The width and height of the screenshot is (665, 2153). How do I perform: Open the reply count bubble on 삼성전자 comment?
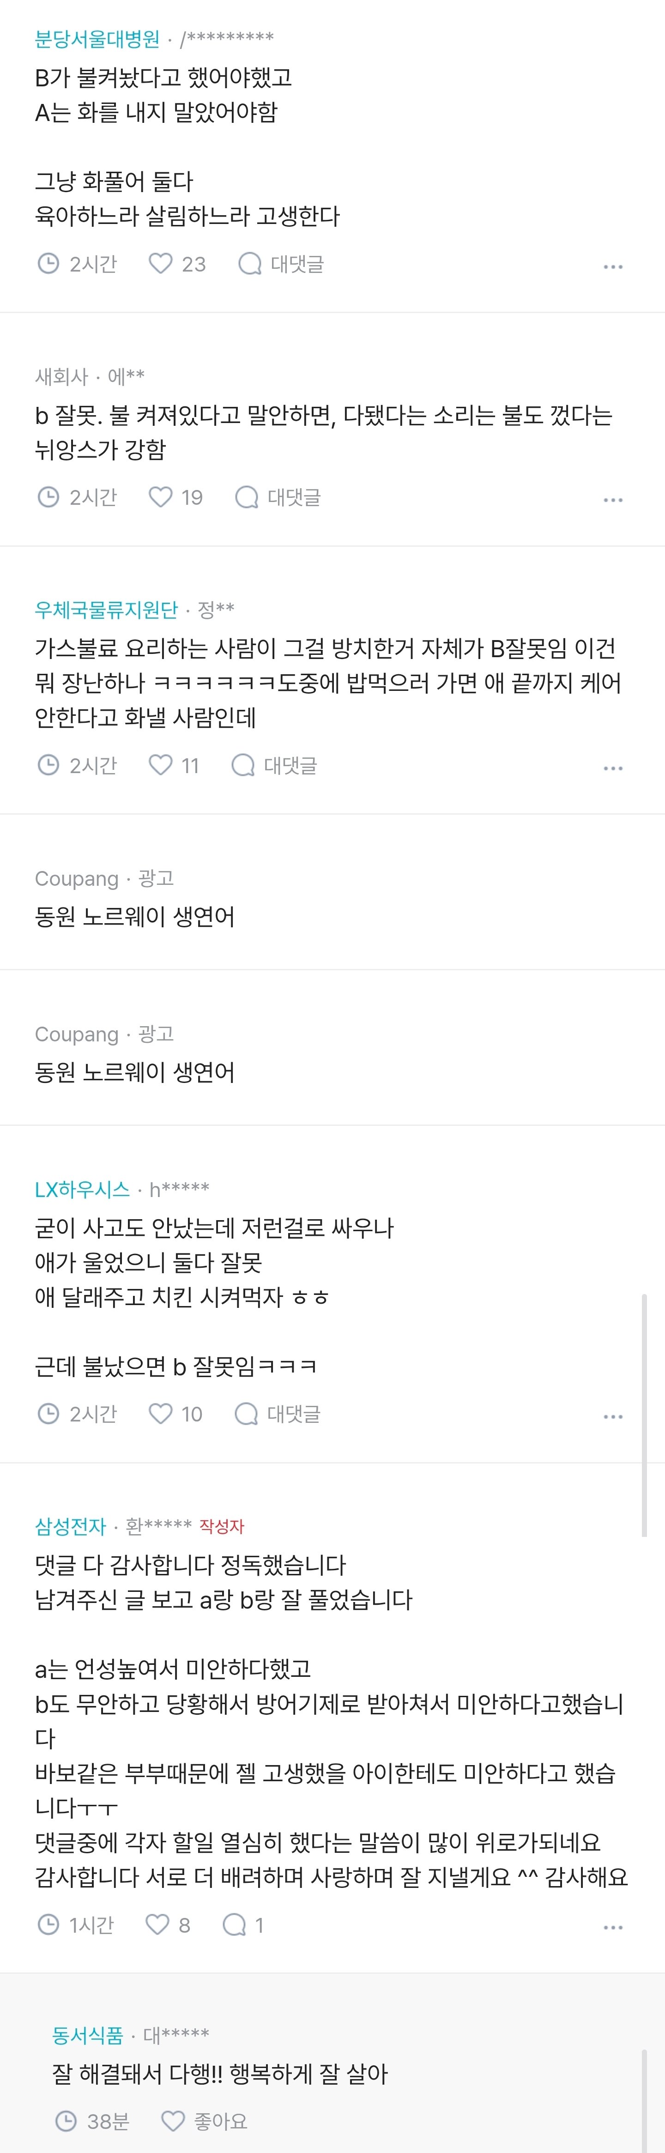click(x=234, y=1924)
